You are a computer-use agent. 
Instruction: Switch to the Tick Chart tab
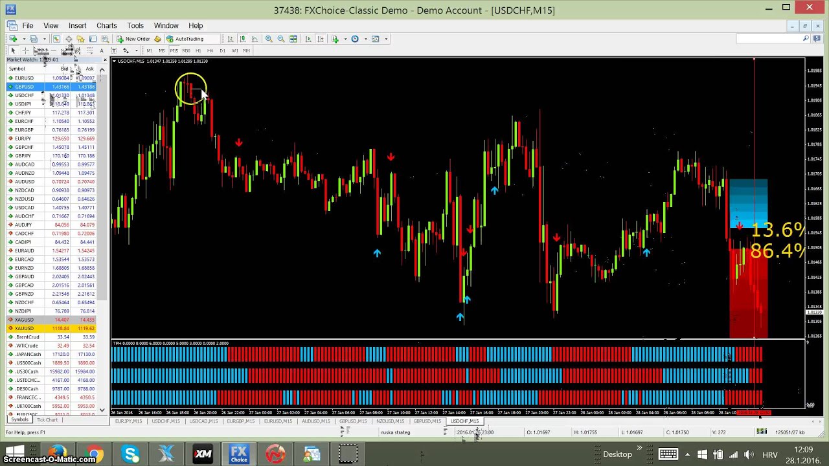click(47, 420)
